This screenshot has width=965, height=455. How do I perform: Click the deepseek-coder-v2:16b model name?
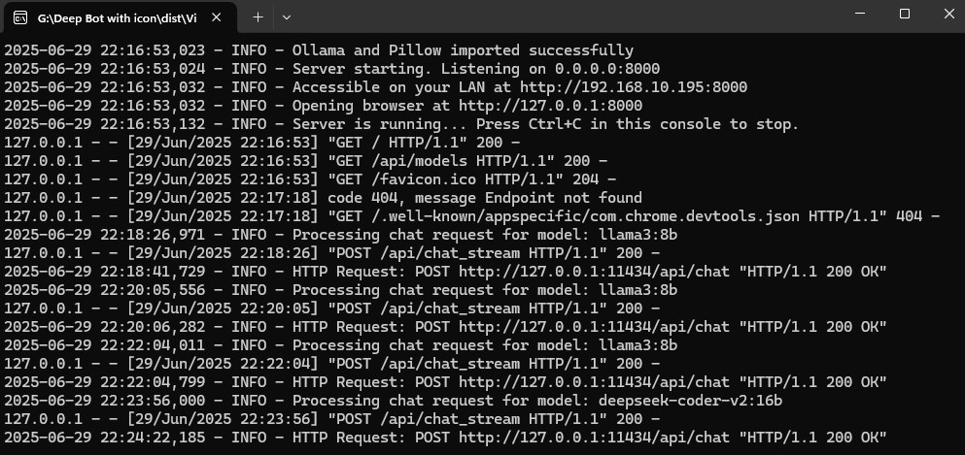point(691,401)
